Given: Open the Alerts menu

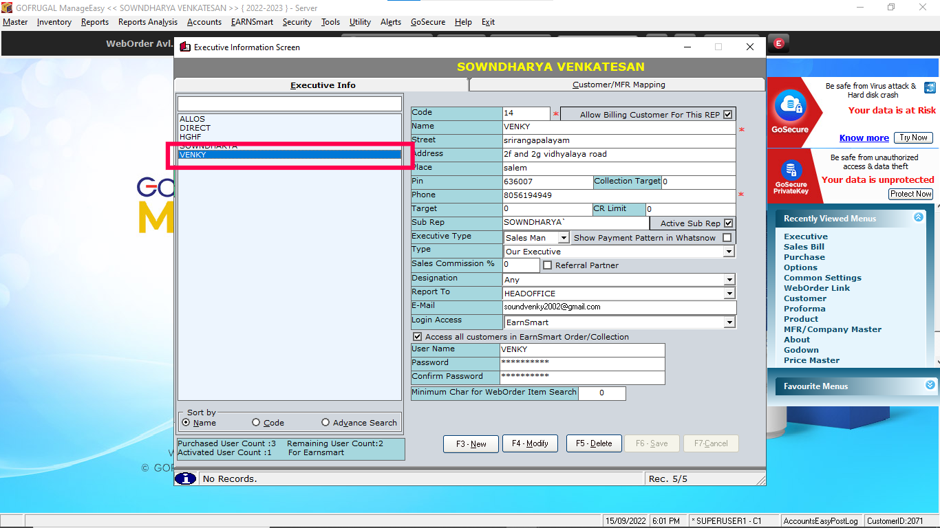Looking at the screenshot, I should 391,22.
